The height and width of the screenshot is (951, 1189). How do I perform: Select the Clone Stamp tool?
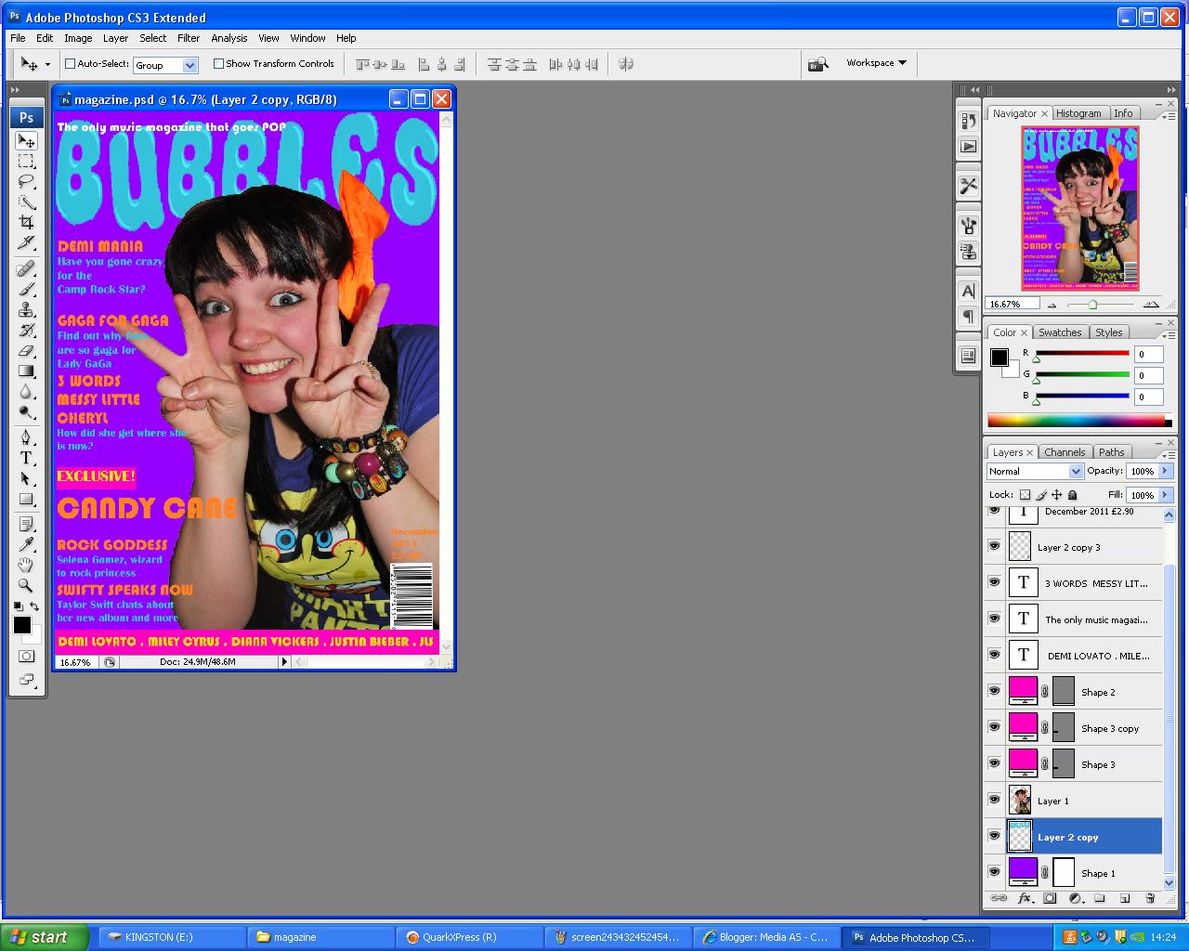(26, 310)
